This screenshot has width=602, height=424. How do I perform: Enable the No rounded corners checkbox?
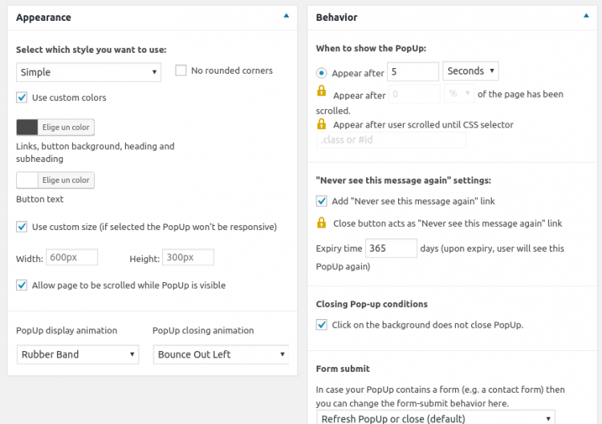coord(181,71)
